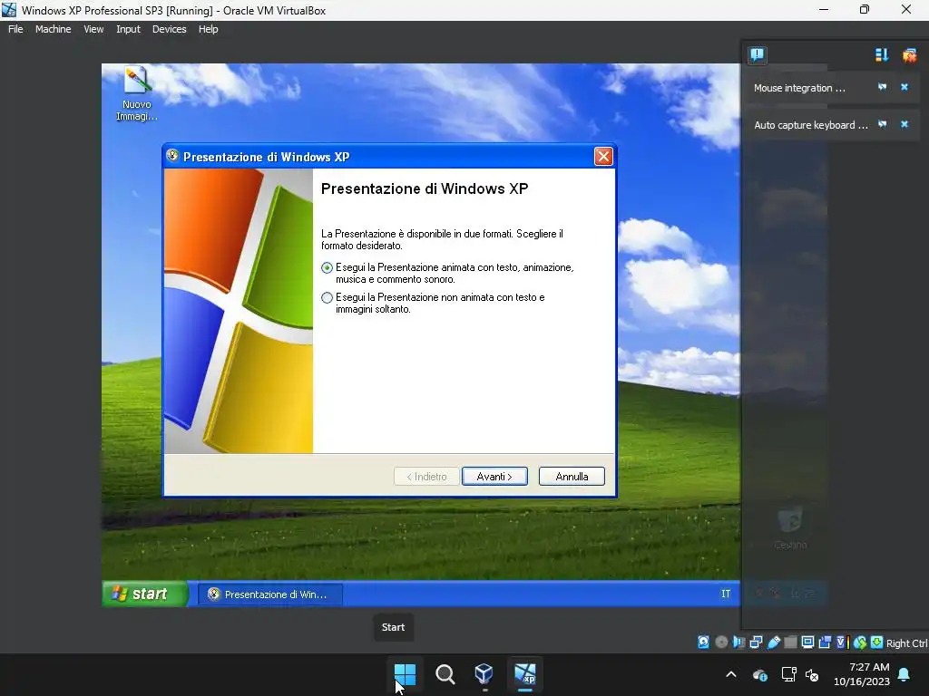Click the audio status icon in VirtualBox bar

(738, 643)
